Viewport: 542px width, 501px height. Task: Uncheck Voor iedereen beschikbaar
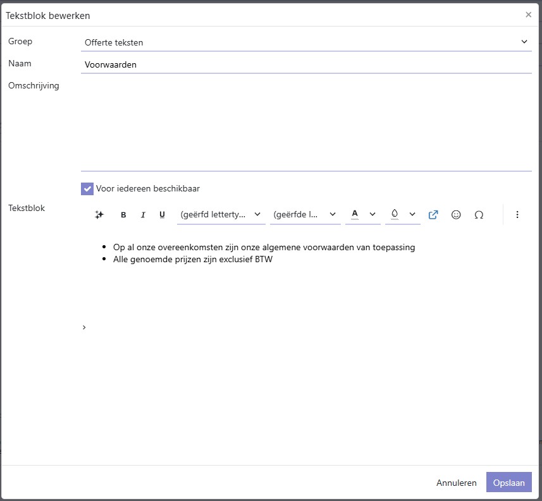coord(87,189)
